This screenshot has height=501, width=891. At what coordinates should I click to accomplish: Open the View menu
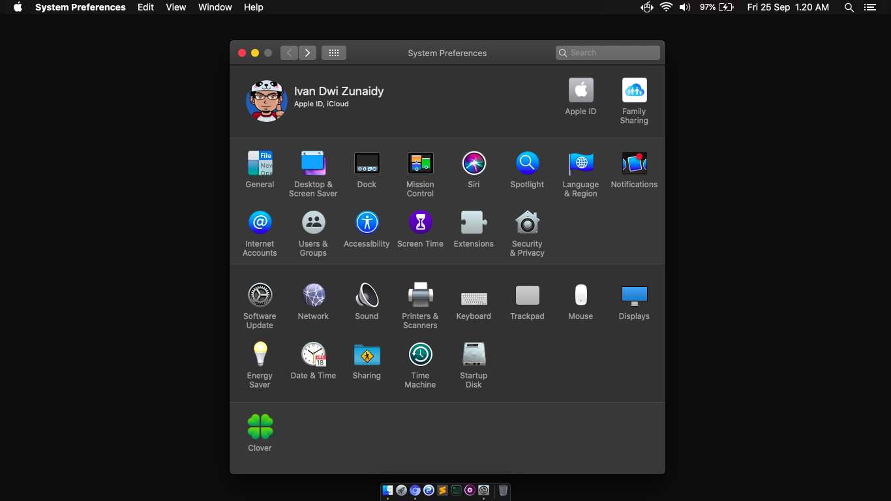176,7
